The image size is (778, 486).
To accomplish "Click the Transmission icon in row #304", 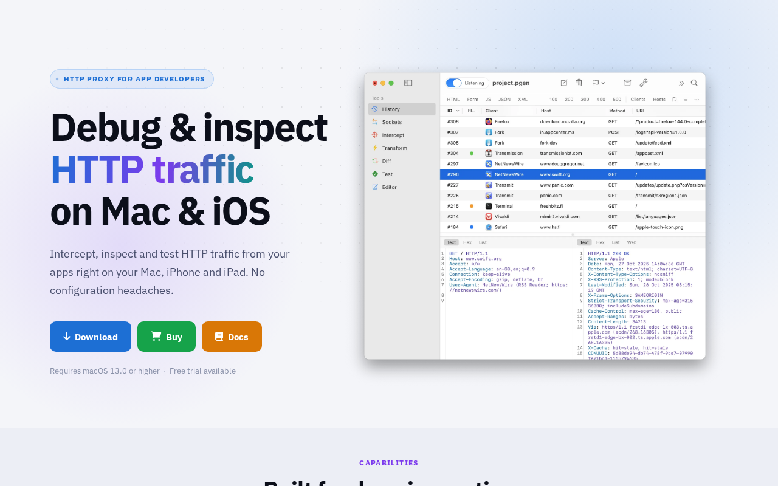I will click(489, 153).
